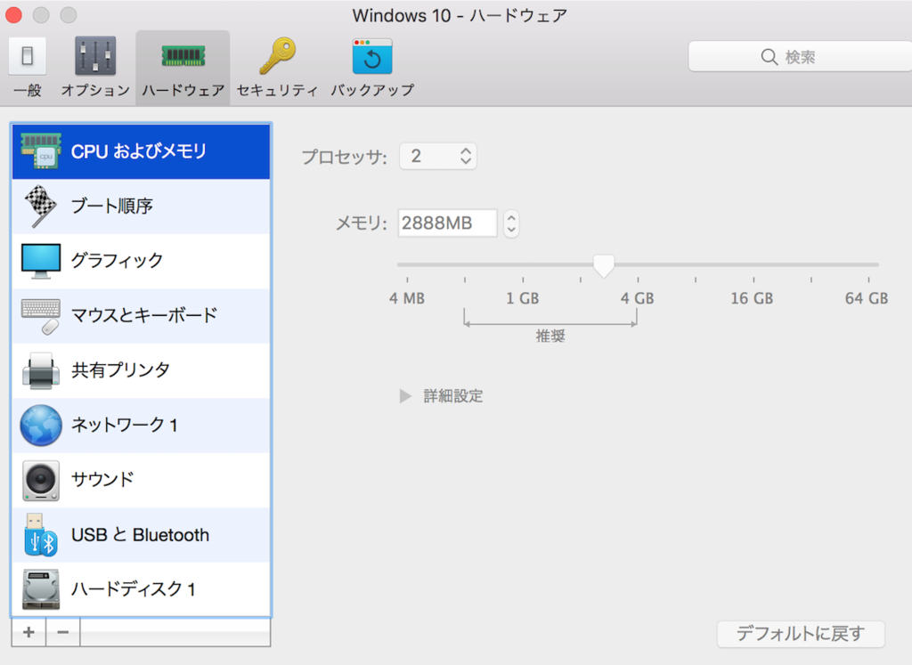Expand the 詳細設定 disclosure triangle

405,396
